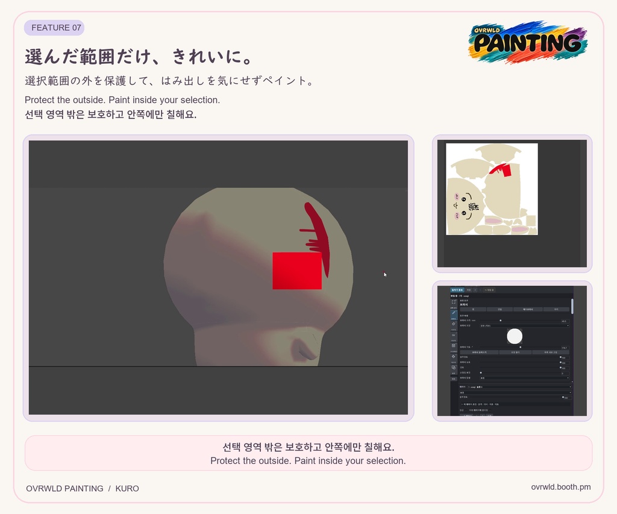Click the face drawing on UV texture
The width and height of the screenshot is (617, 514).
point(466,206)
